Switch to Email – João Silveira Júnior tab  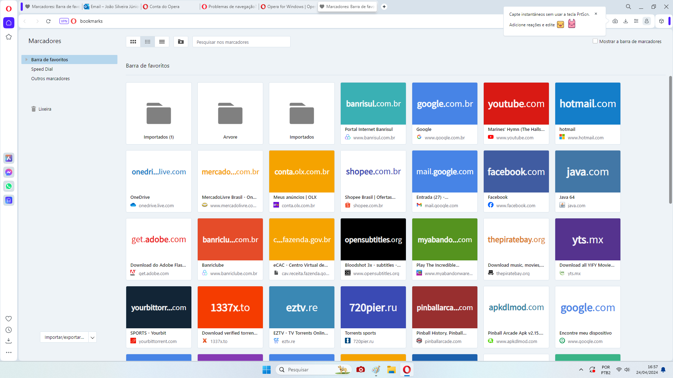pyautogui.click(x=111, y=7)
